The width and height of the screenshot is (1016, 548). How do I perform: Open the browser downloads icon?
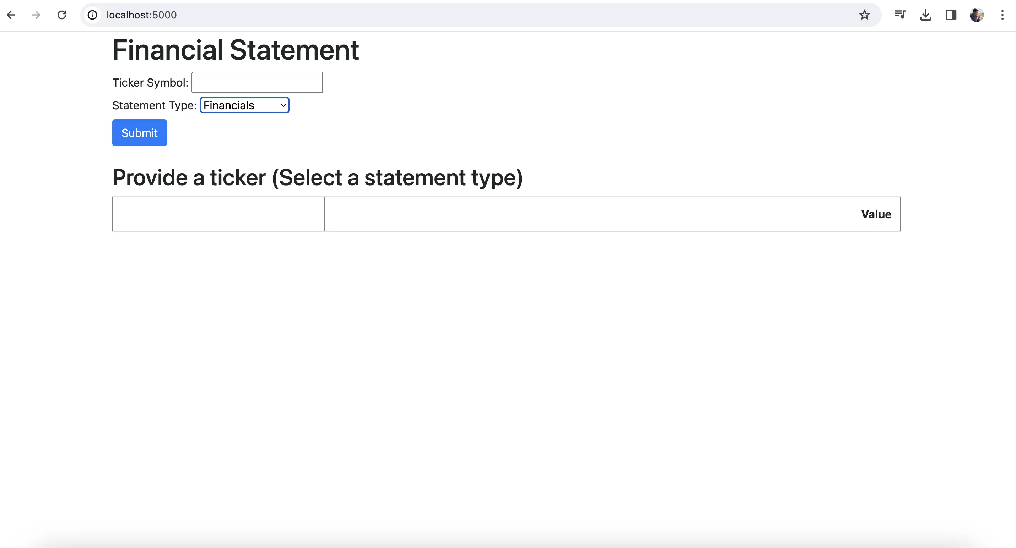925,15
